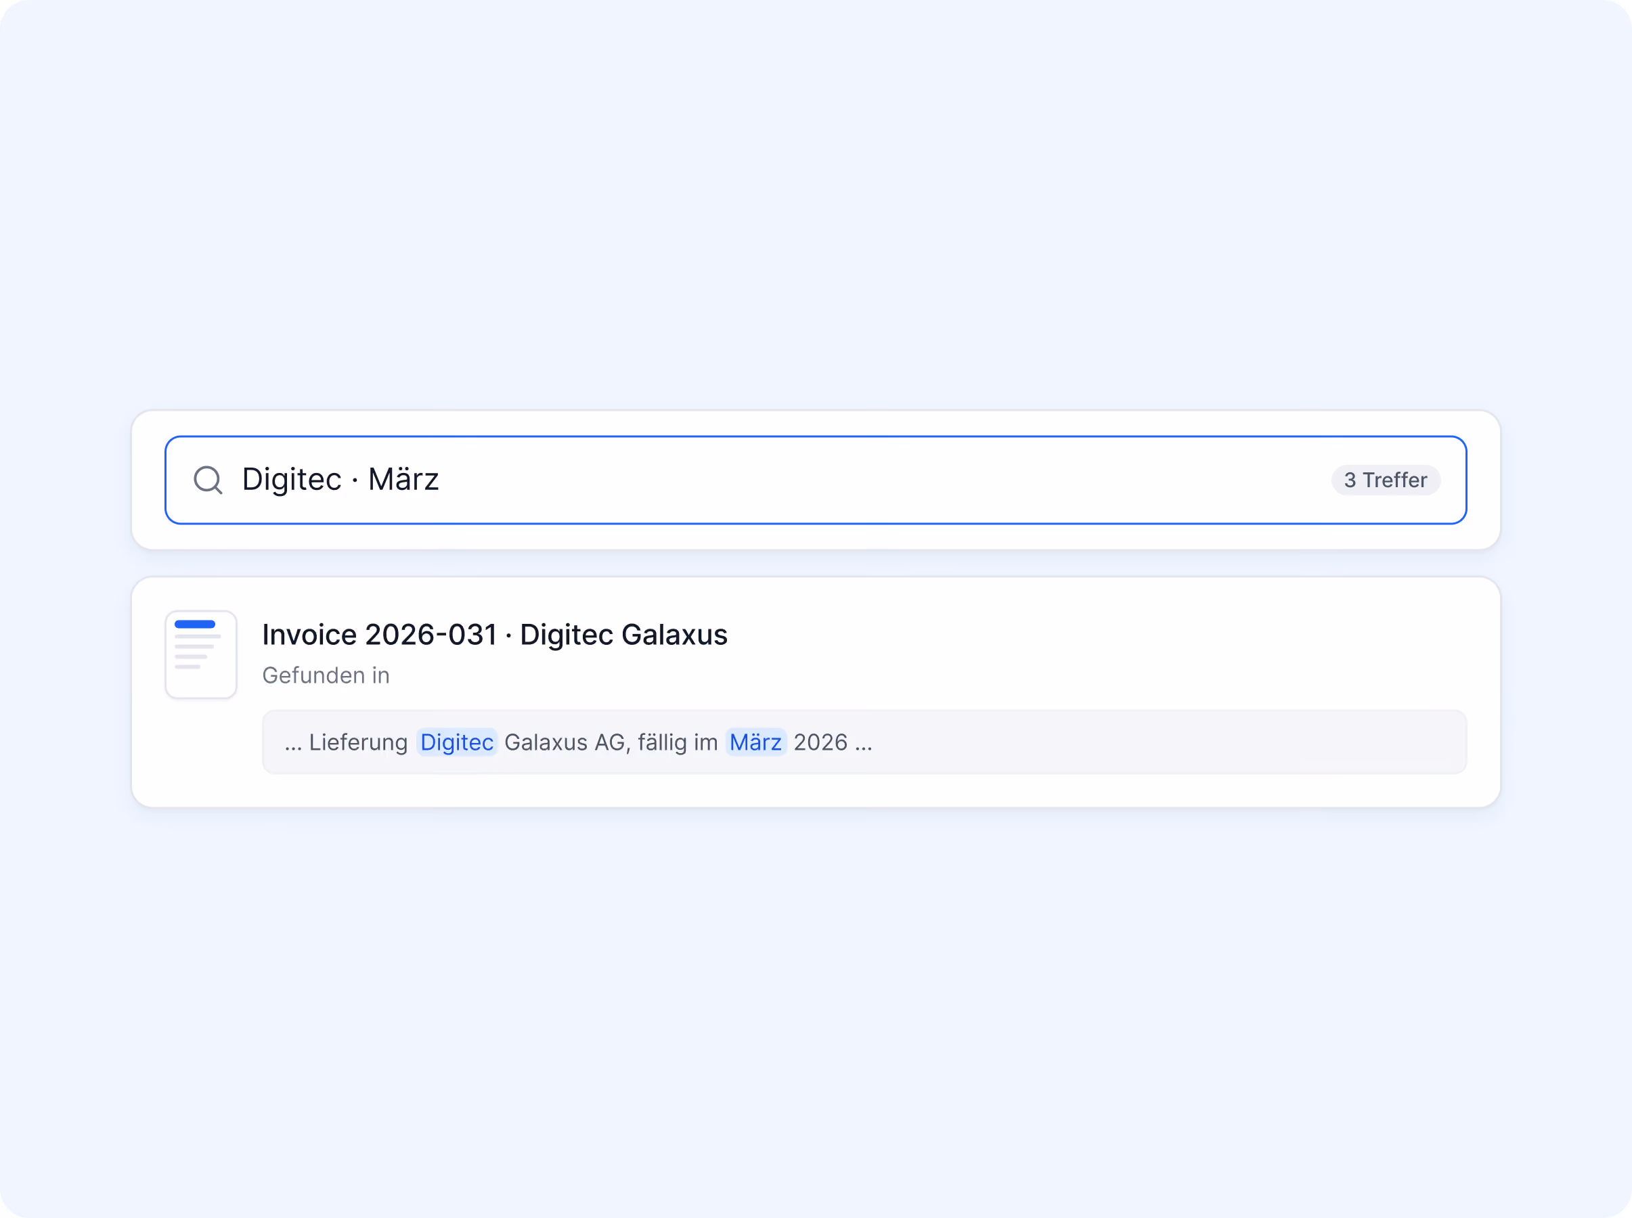1632x1218 pixels.
Task: Click highlighted "März" in the snippet
Action: click(x=756, y=742)
